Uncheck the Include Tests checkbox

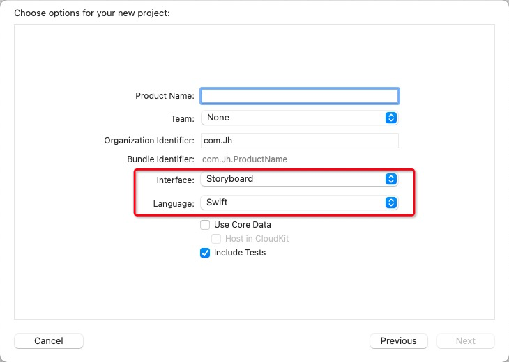(x=205, y=253)
